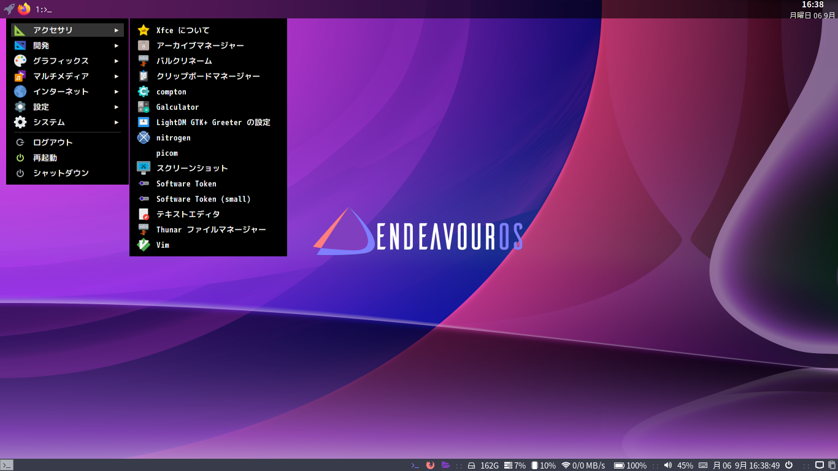Open the clipboard icon in bottom tray

click(x=832, y=465)
